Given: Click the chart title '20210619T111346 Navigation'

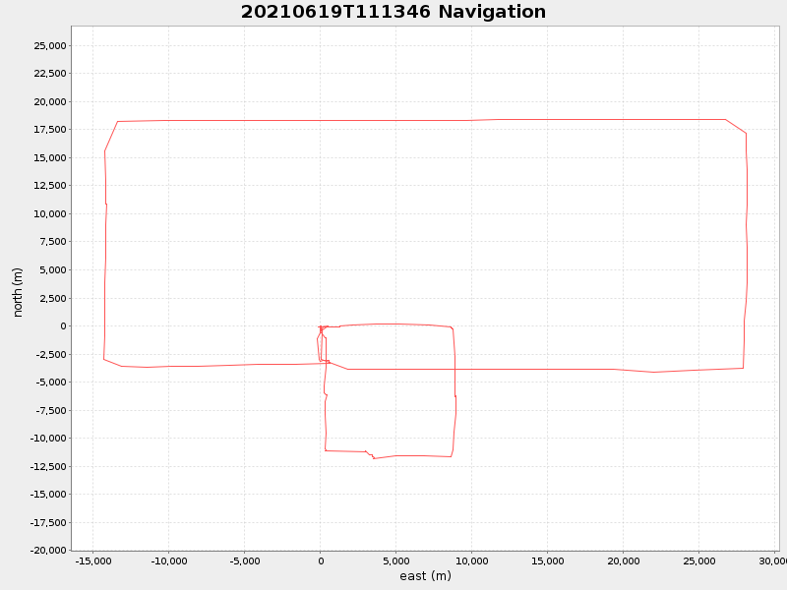Looking at the screenshot, I should coord(393,12).
